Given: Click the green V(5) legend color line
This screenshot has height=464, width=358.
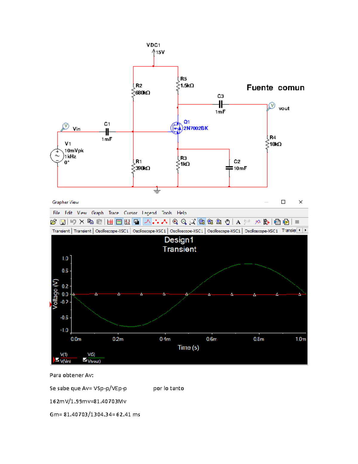Looking at the screenshot, I should pos(96,358).
